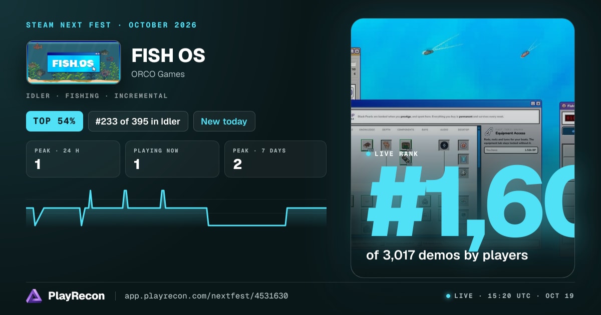601x315 pixels.
Task: Click the PEAK 7 DAYS stat card
Action: (275, 159)
